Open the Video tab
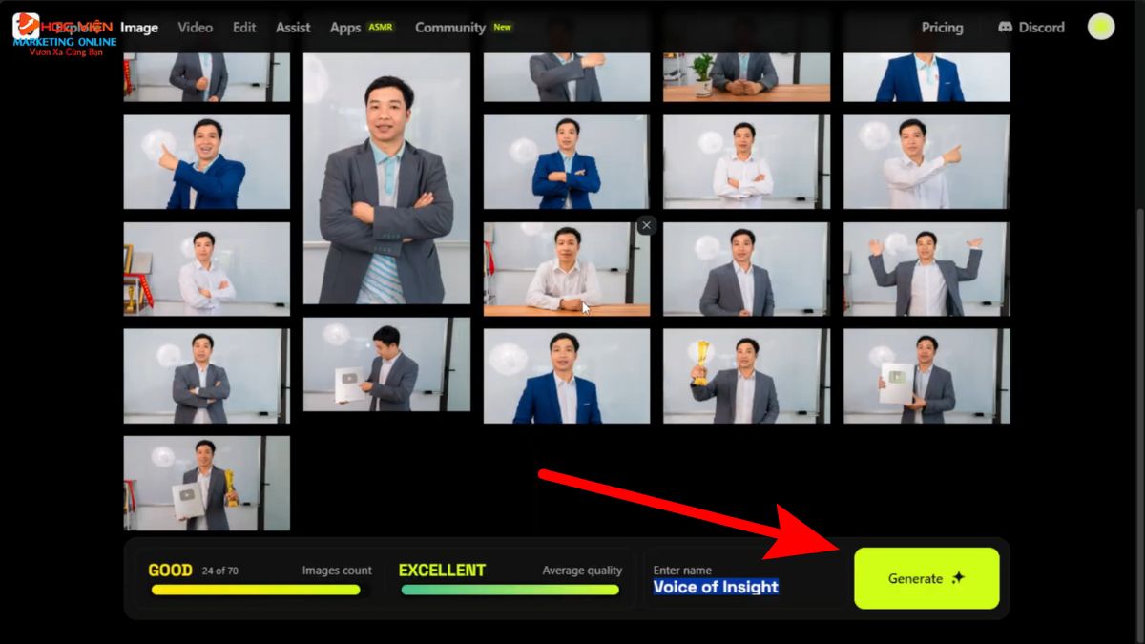Image resolution: width=1145 pixels, height=644 pixels. tap(195, 28)
